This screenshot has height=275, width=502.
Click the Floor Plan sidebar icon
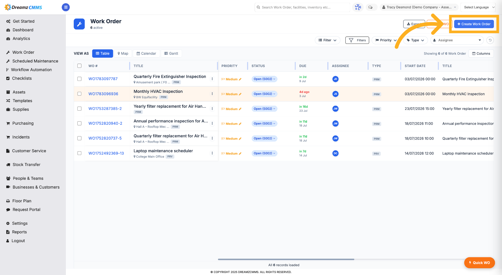pos(8,201)
